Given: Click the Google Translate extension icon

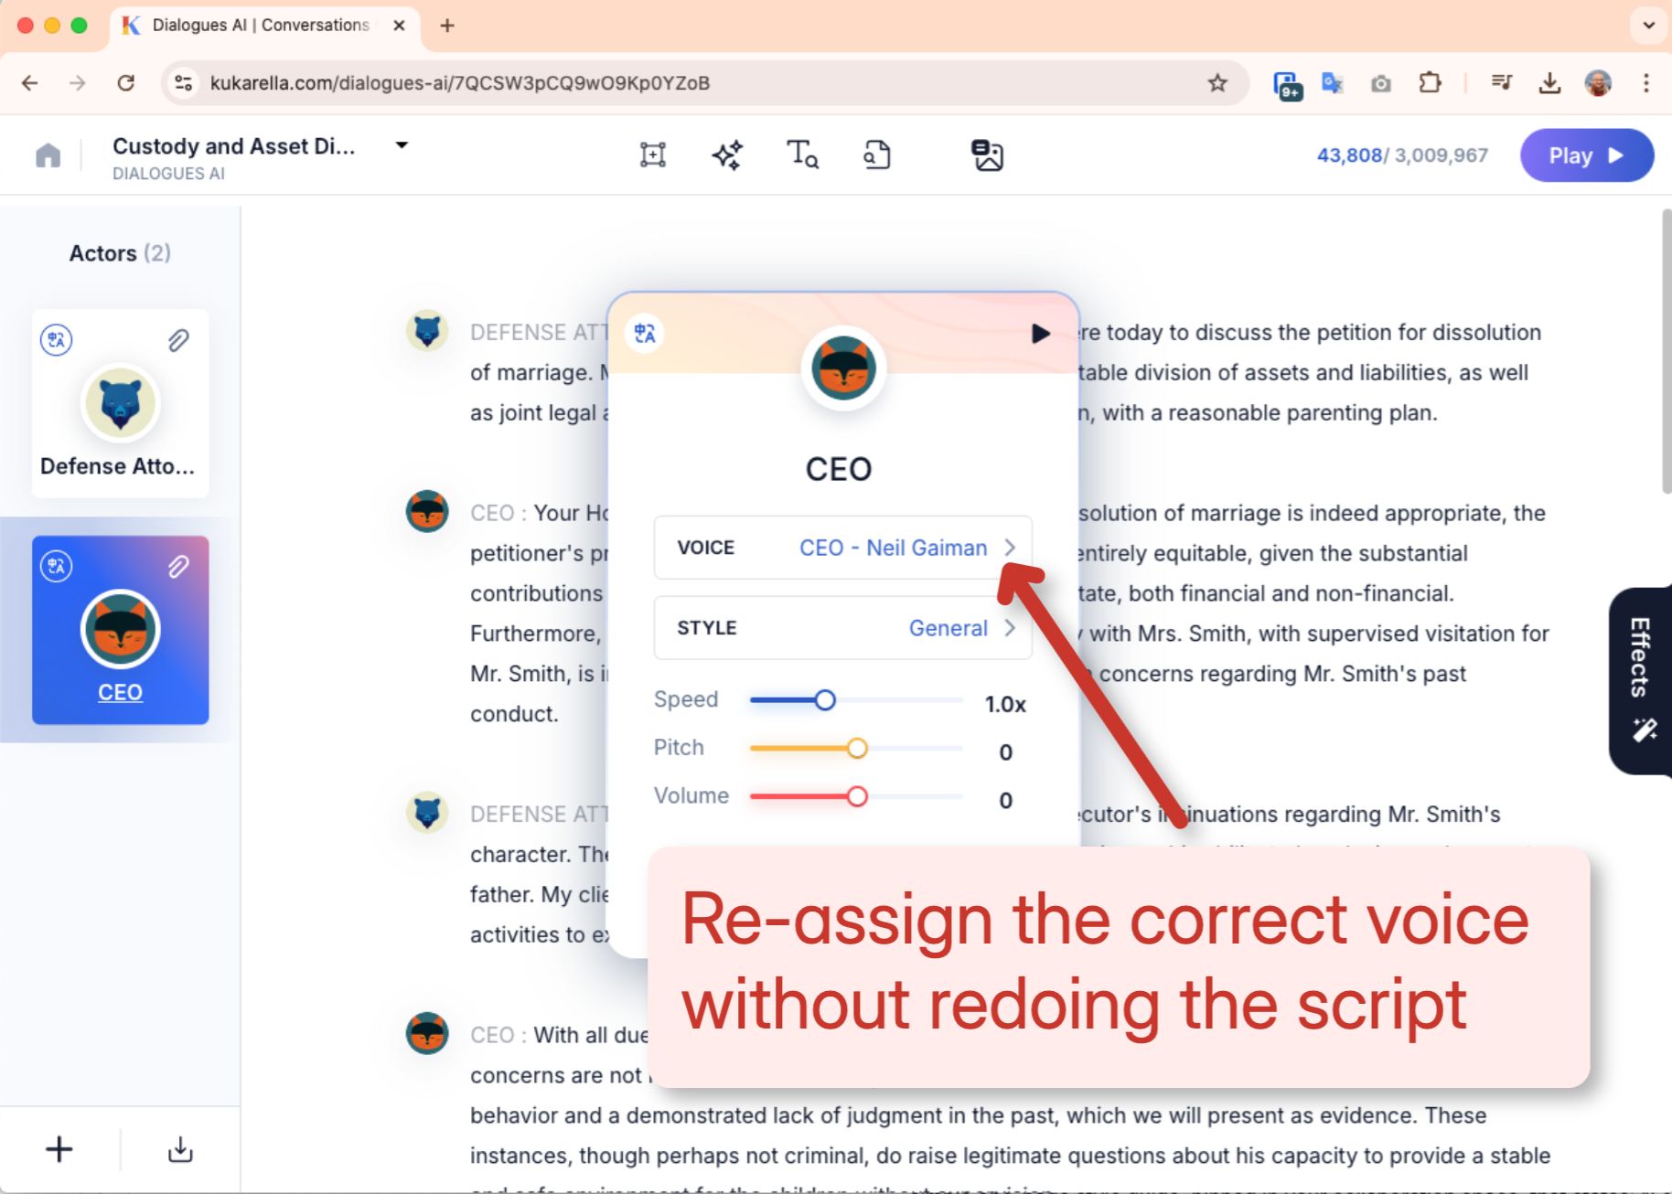Looking at the screenshot, I should click(1333, 83).
